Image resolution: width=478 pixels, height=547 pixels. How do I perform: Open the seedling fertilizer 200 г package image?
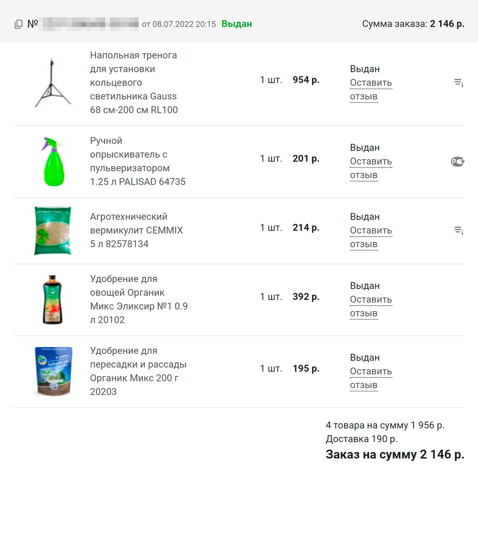(x=53, y=371)
